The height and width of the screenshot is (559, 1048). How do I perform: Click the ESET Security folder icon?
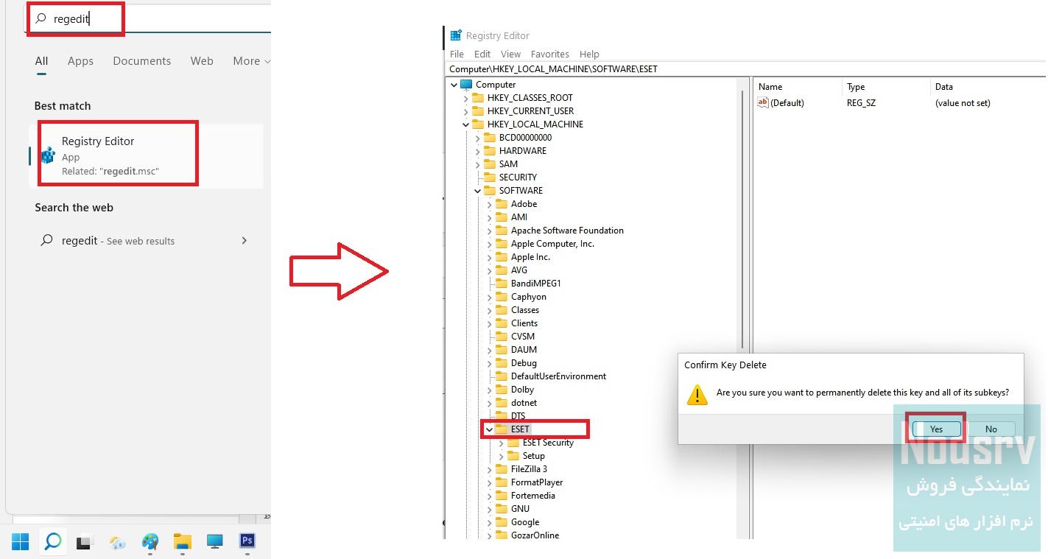(x=513, y=443)
